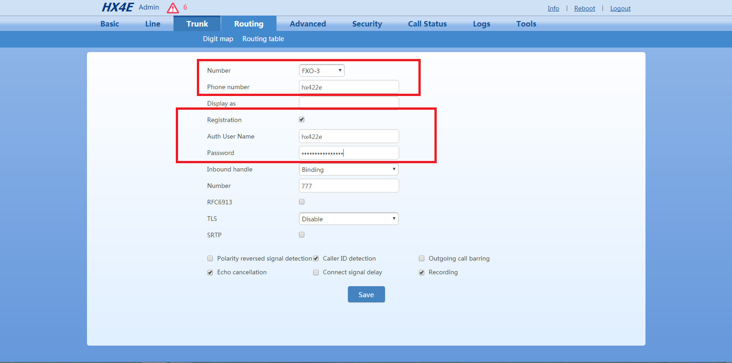Enable the RFC6913 checkbox
Viewport: 732px width, 363px height.
302,202
